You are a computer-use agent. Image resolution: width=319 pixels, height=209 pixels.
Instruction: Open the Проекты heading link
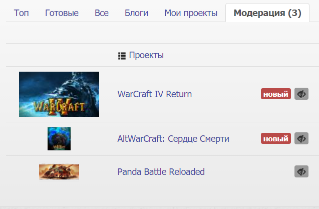point(146,56)
